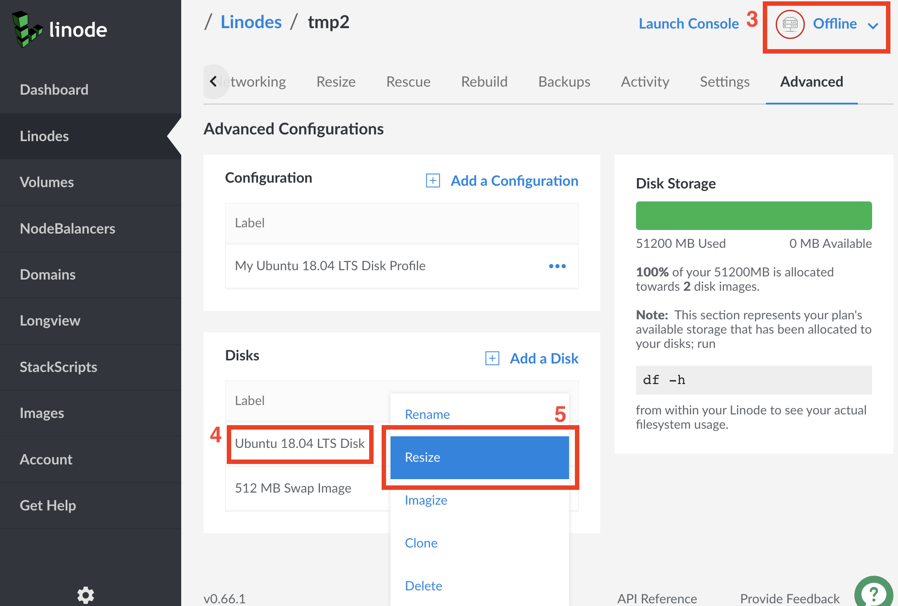Click Add a Disk link
Viewport: 898px width, 606px height.
[544, 359]
